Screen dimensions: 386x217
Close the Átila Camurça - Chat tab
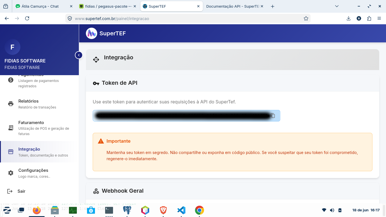71,6
